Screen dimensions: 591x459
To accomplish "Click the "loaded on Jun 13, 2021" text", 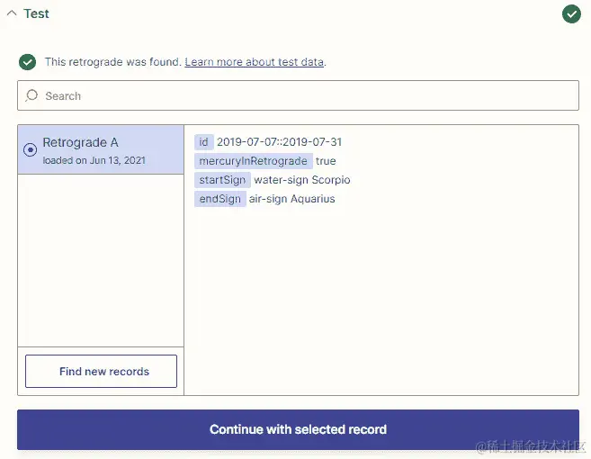I will (94, 160).
